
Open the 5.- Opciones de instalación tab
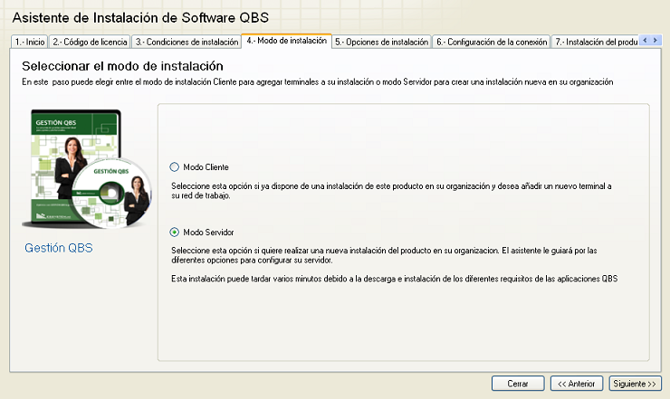pos(381,42)
